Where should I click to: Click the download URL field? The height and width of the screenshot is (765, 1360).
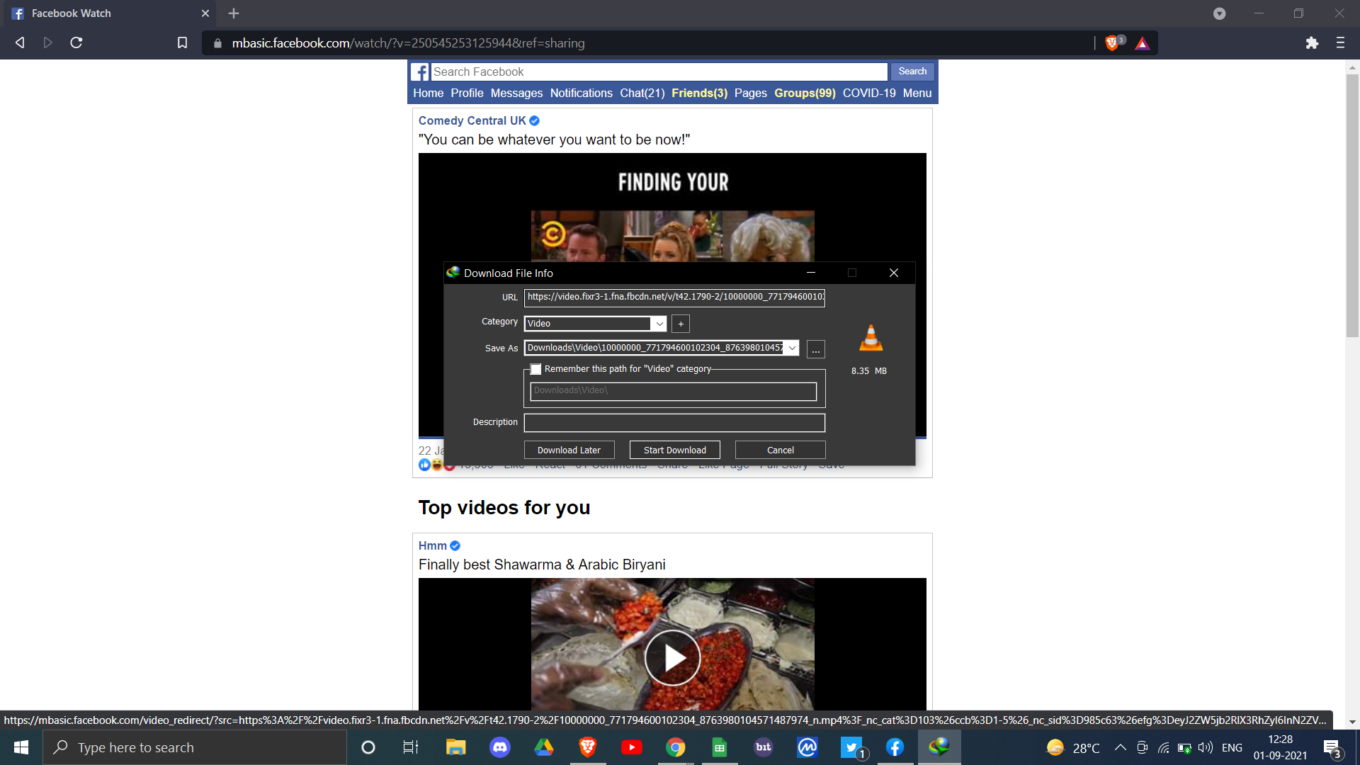click(674, 297)
